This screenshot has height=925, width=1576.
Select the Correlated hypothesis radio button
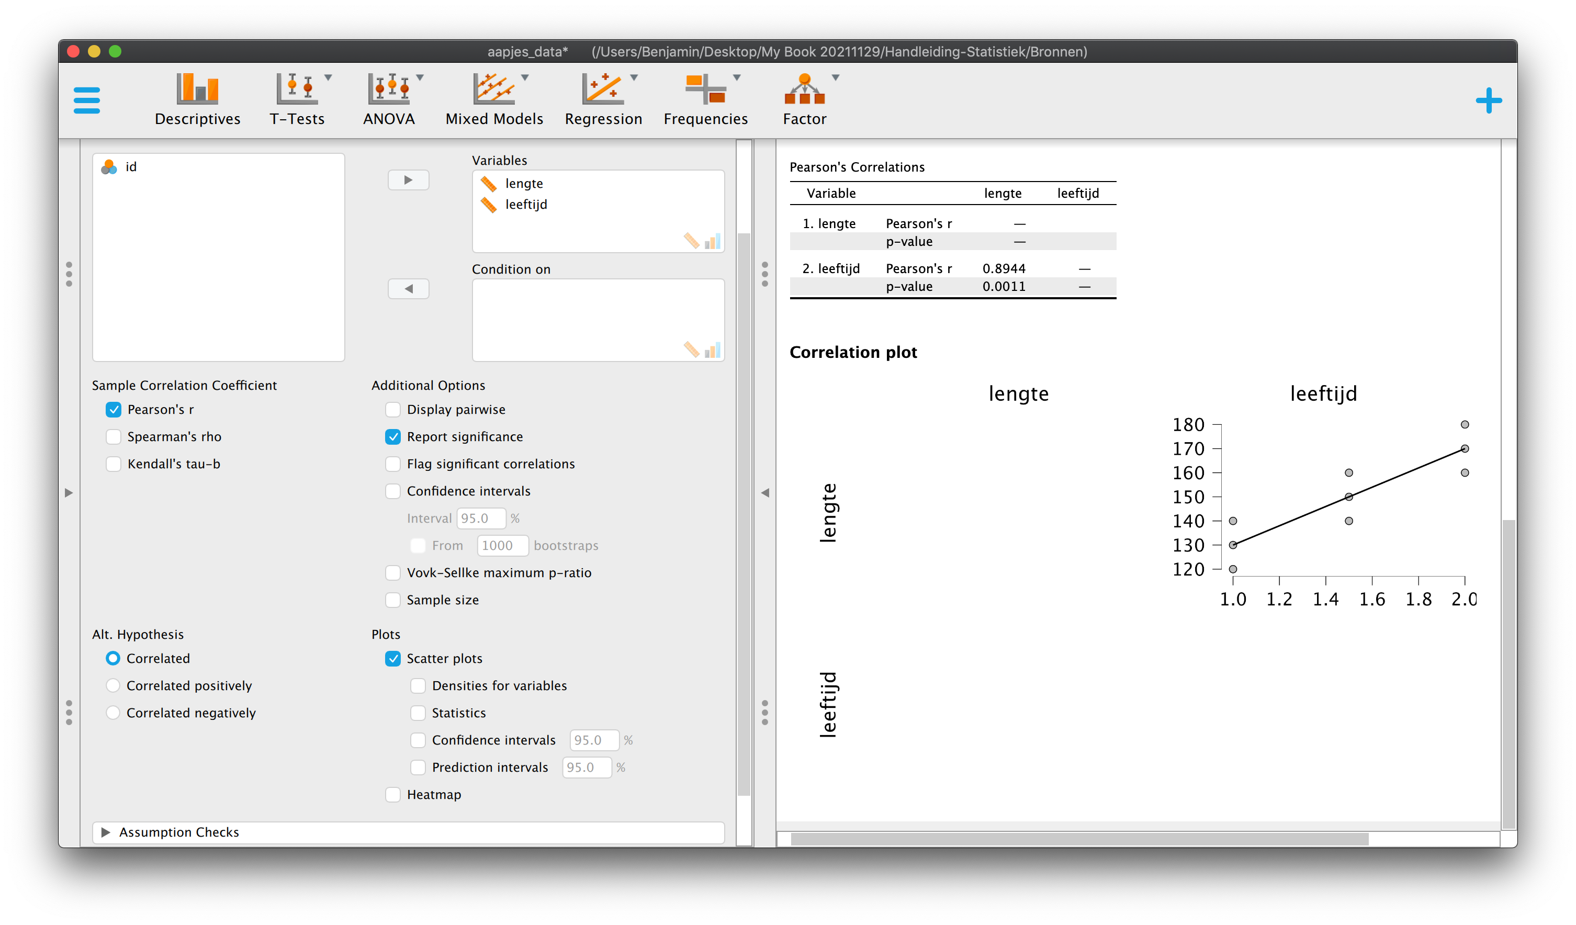[112, 659]
